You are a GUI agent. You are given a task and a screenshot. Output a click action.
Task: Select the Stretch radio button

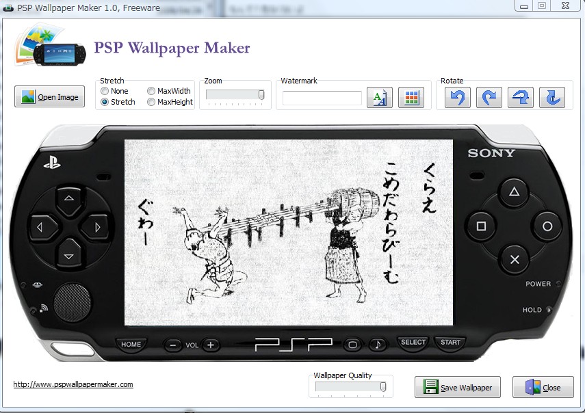point(118,102)
